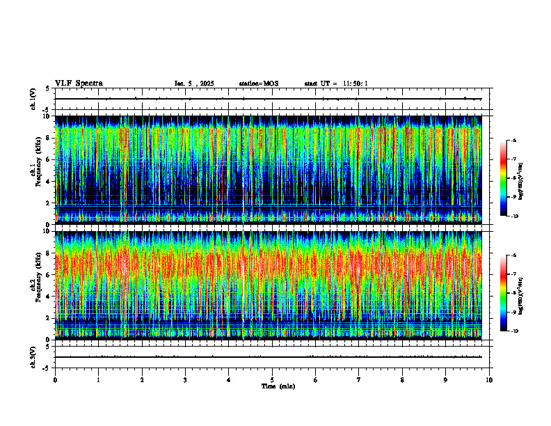Click inside the ch.2 spectrogram panel

(x=268, y=285)
